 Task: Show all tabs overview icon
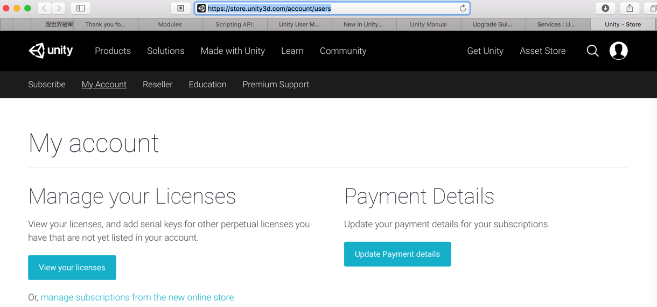pos(652,8)
